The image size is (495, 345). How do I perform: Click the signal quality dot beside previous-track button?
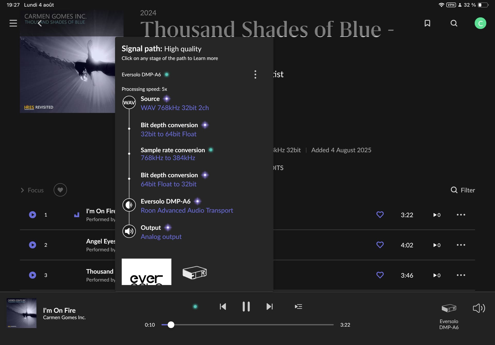coord(195,306)
